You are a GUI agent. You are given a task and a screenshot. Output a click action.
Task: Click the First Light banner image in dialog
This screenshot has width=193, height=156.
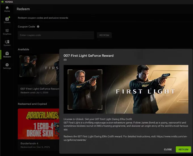coord(126,89)
